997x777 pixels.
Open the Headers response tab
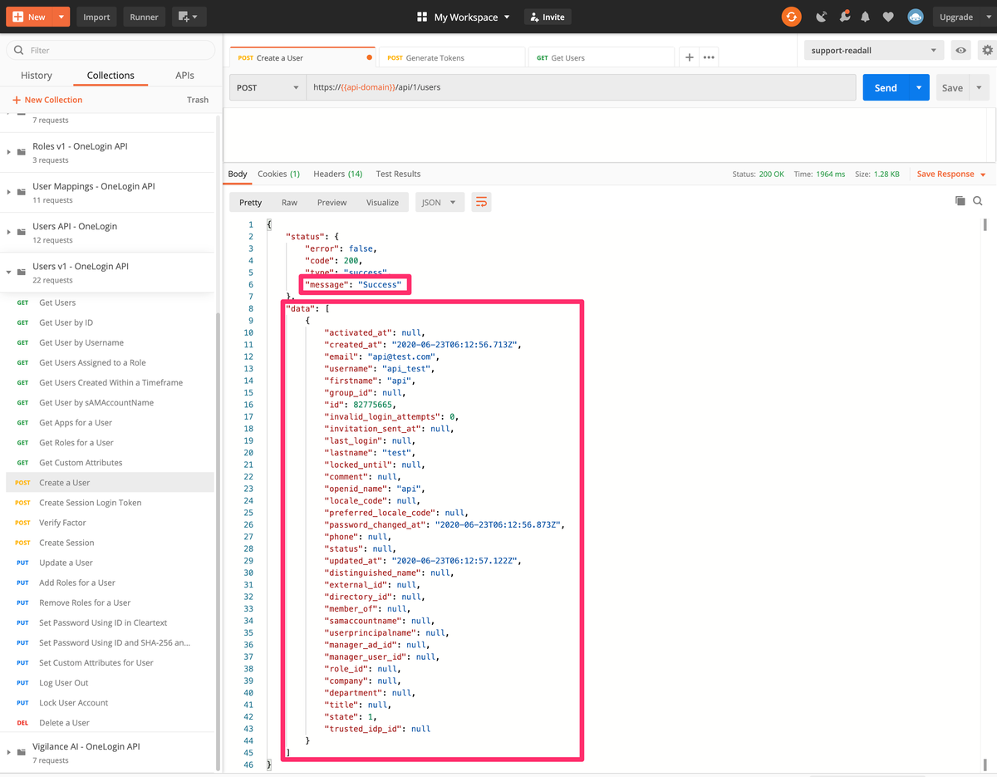[x=337, y=174]
